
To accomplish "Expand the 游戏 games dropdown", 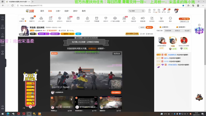I will coord(75,11).
